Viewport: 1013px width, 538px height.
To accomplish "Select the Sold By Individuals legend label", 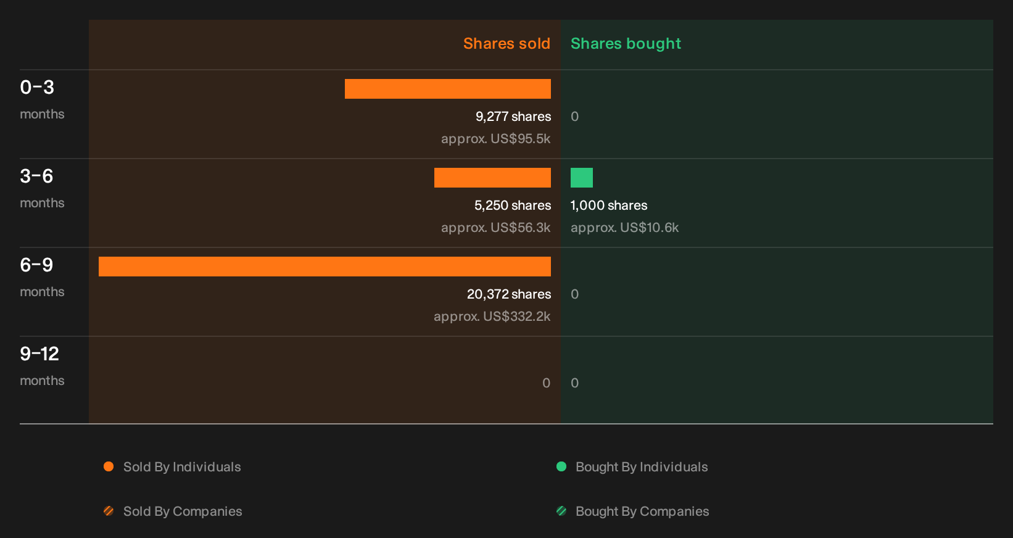I will click(x=182, y=467).
